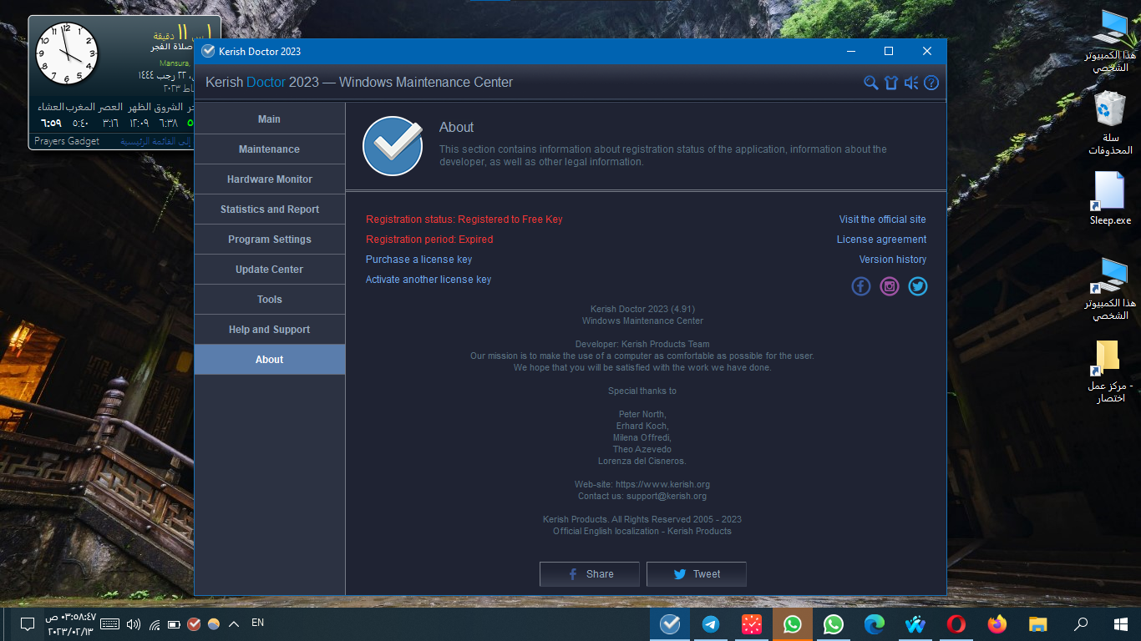Screen dimensions: 1141x641
Task: Click Activate another license key link
Action: click(x=429, y=280)
